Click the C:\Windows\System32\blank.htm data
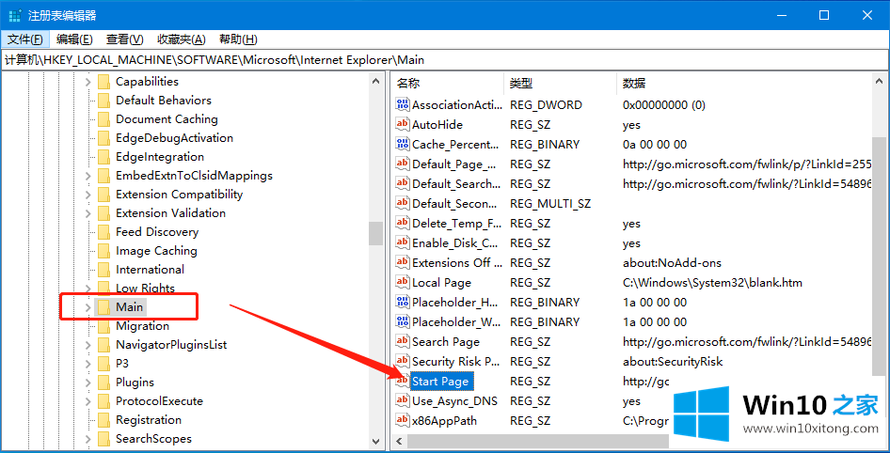 tap(712, 282)
